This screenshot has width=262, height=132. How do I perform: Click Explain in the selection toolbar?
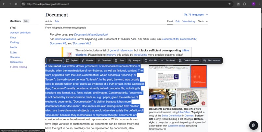point(72,60)
